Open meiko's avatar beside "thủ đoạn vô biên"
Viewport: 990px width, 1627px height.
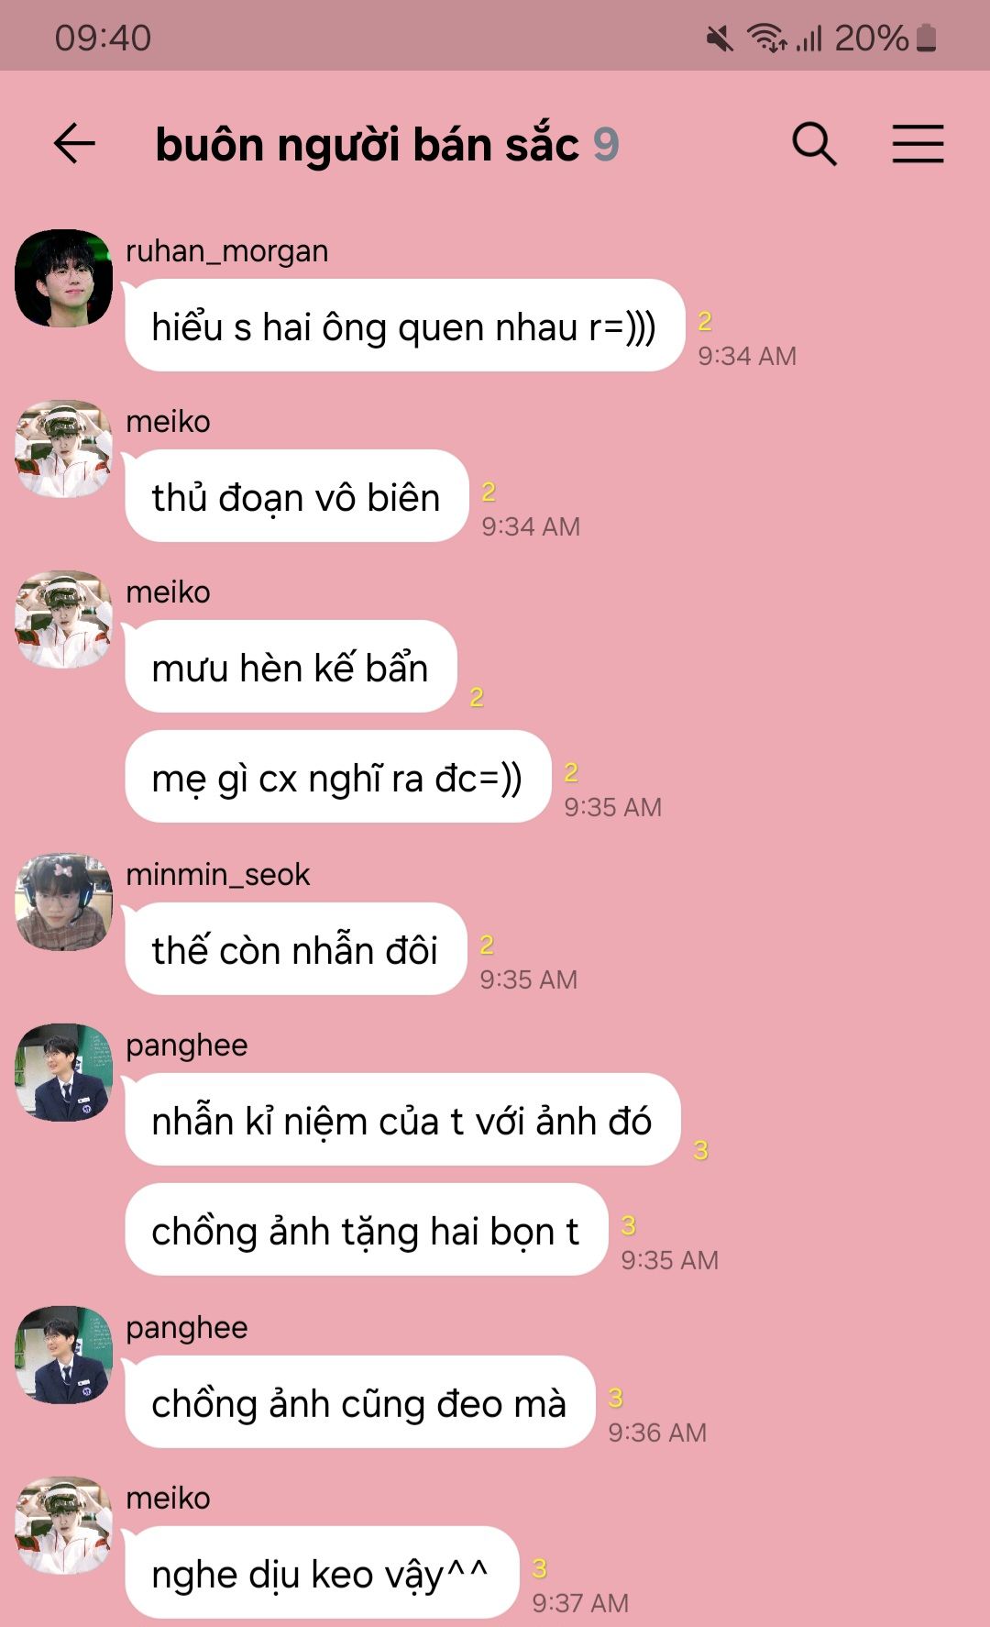pyautogui.click(x=64, y=448)
